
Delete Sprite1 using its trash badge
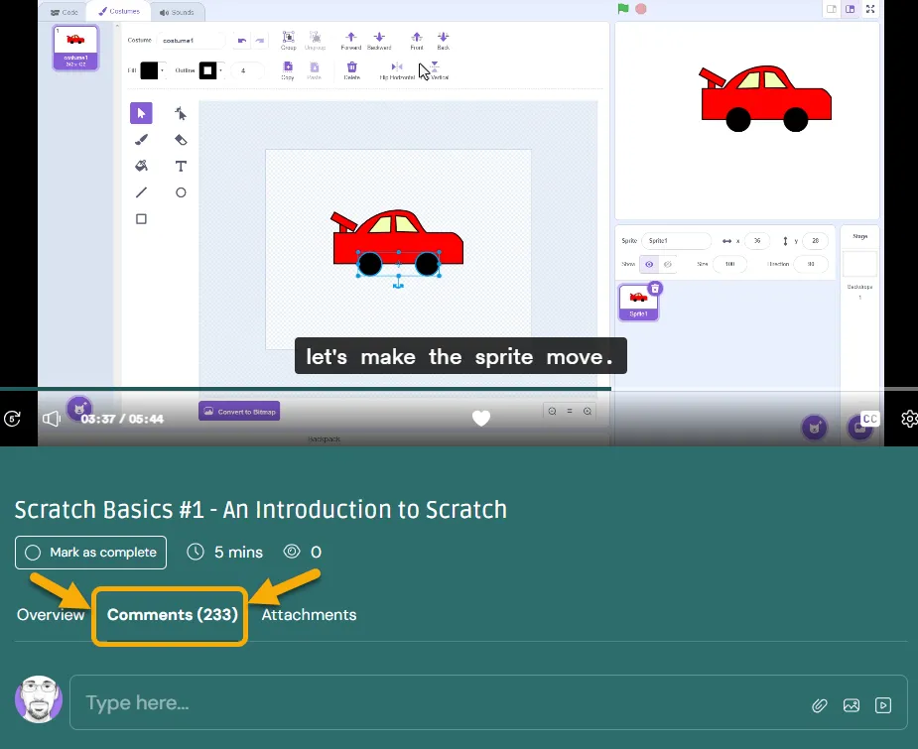(655, 289)
